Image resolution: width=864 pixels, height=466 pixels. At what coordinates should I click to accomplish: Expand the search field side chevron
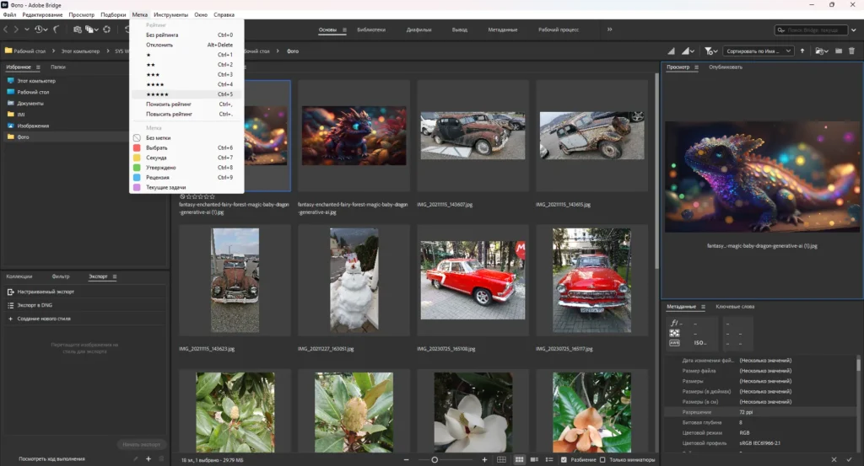[x=854, y=29]
